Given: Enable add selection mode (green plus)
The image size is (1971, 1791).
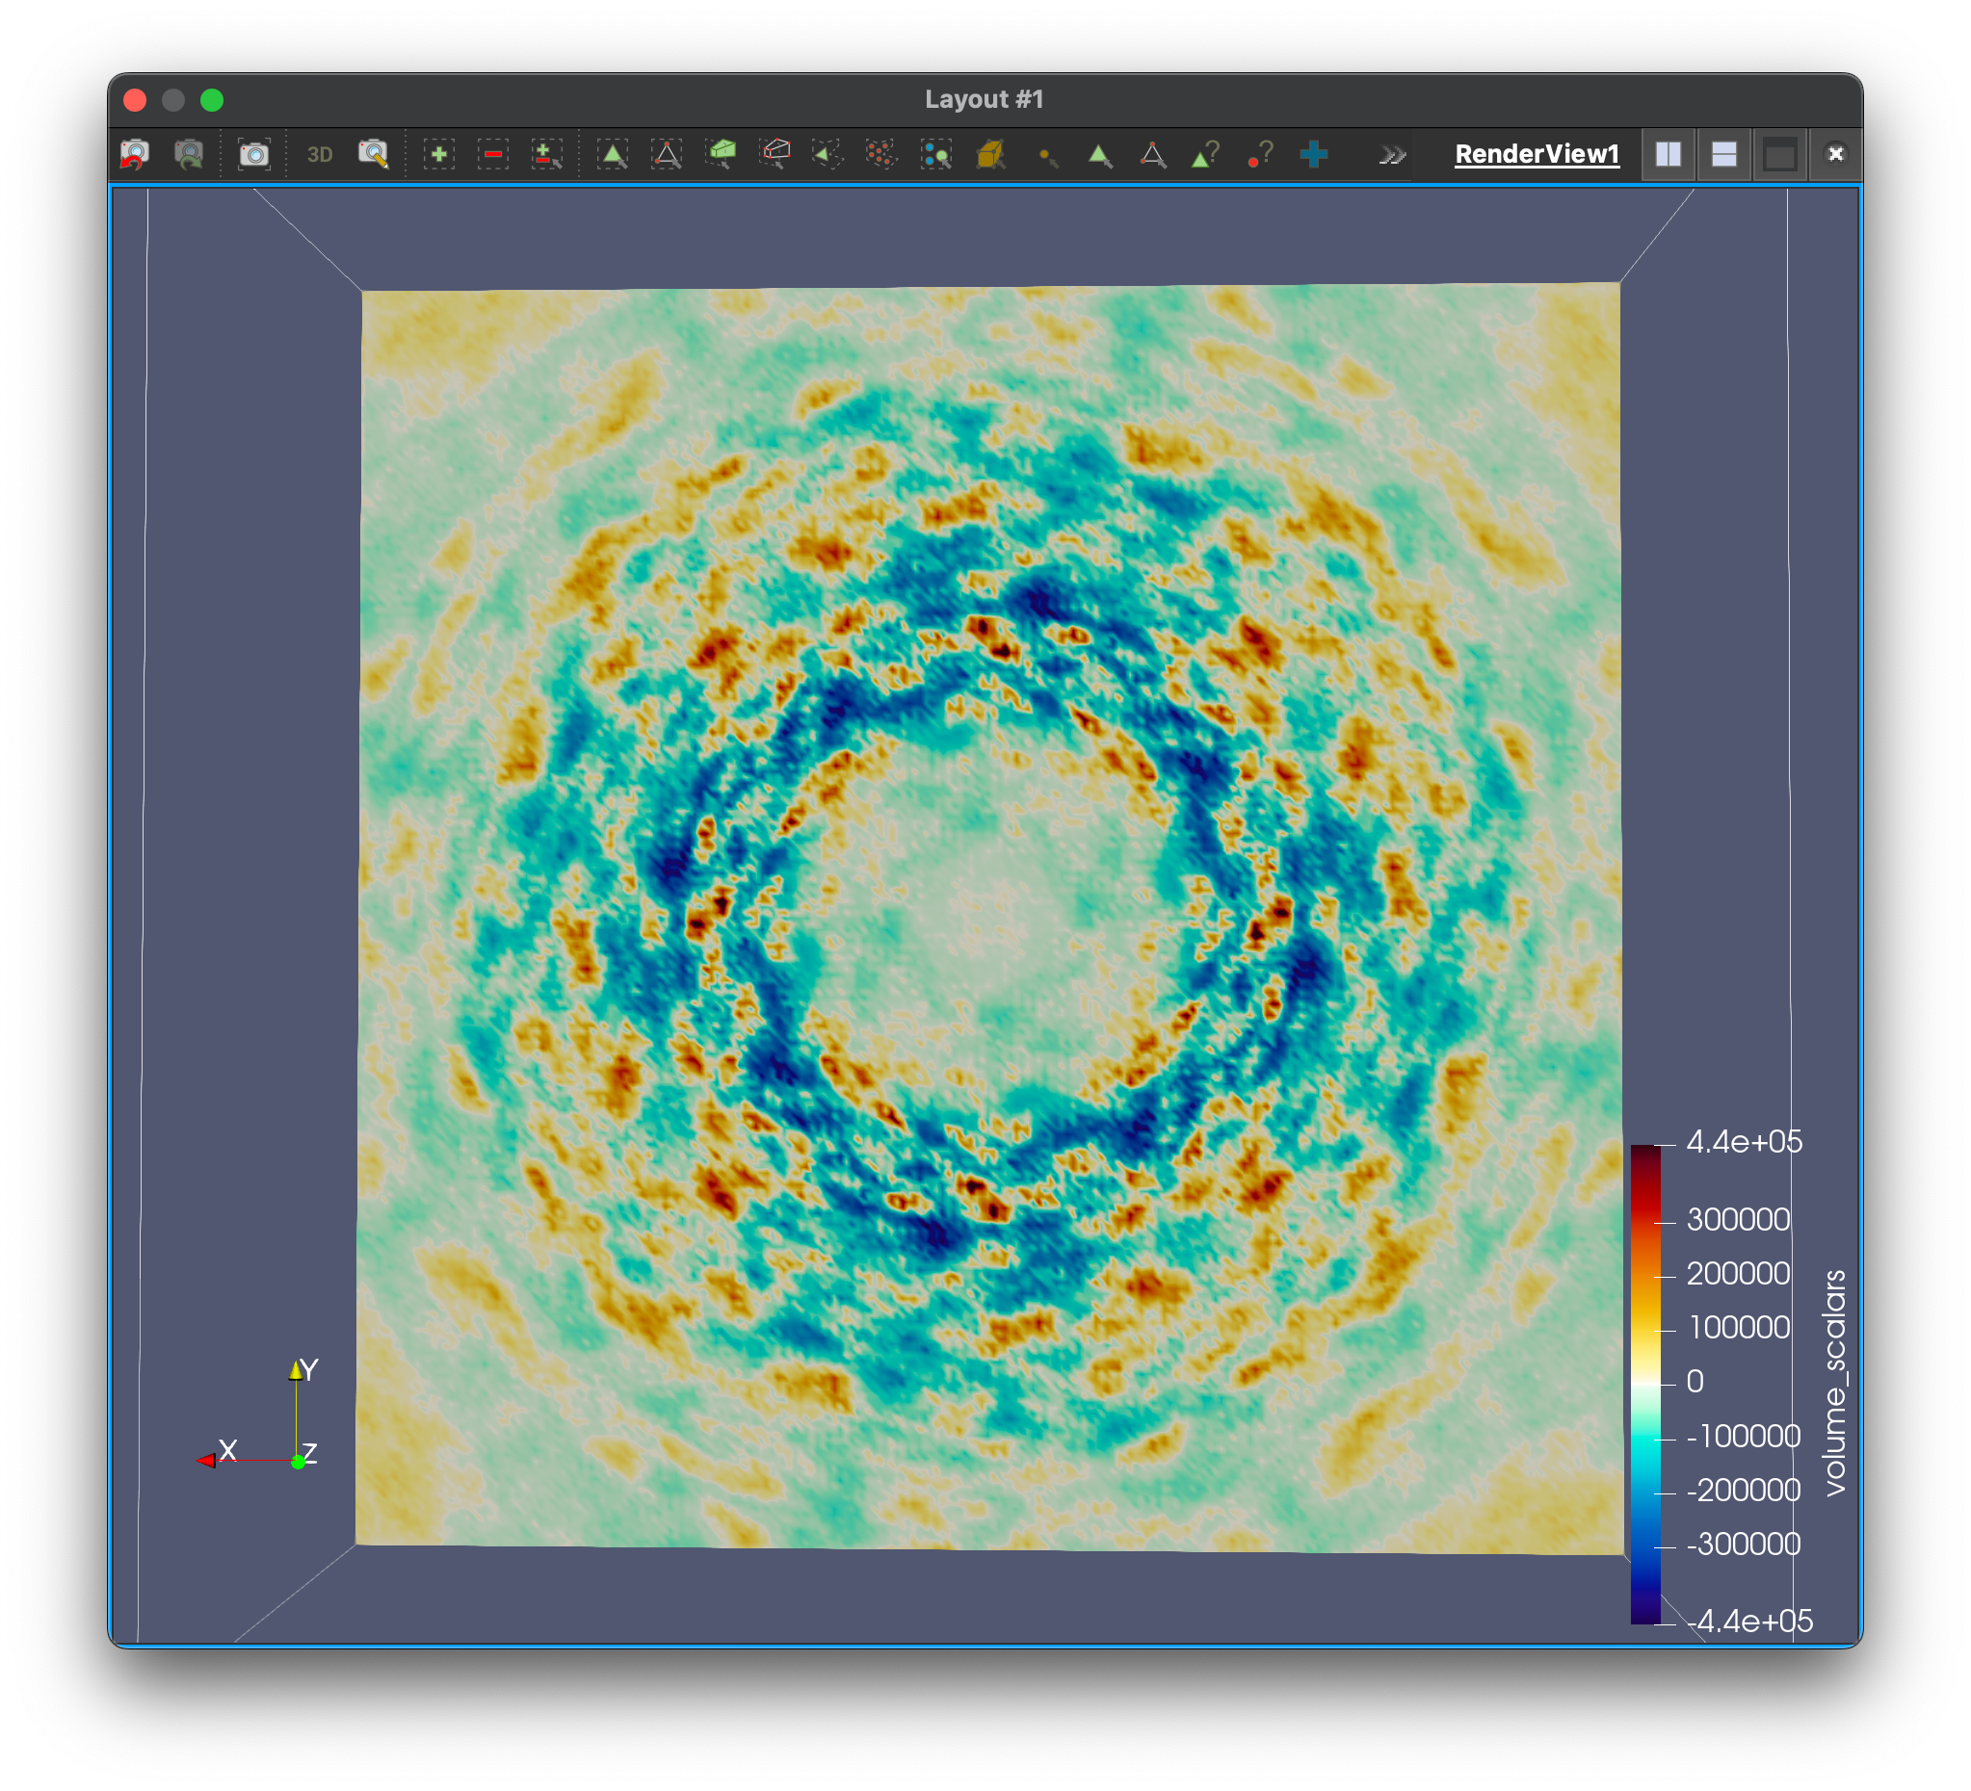Looking at the screenshot, I should pos(439,153).
